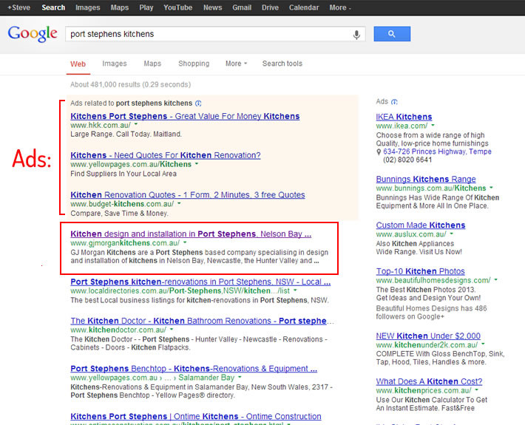Image resolution: width=525 pixels, height=425 pixels.
Task: Open dropdown arrow beside beautifulhomesdesigns.com
Action: [496, 279]
